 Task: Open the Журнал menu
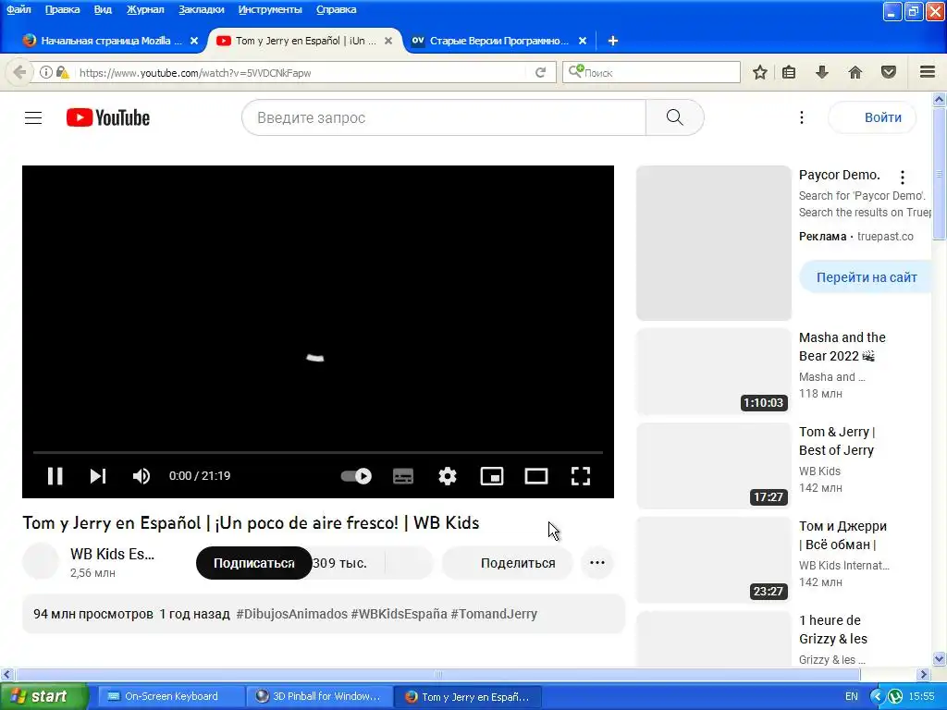pyautogui.click(x=145, y=9)
